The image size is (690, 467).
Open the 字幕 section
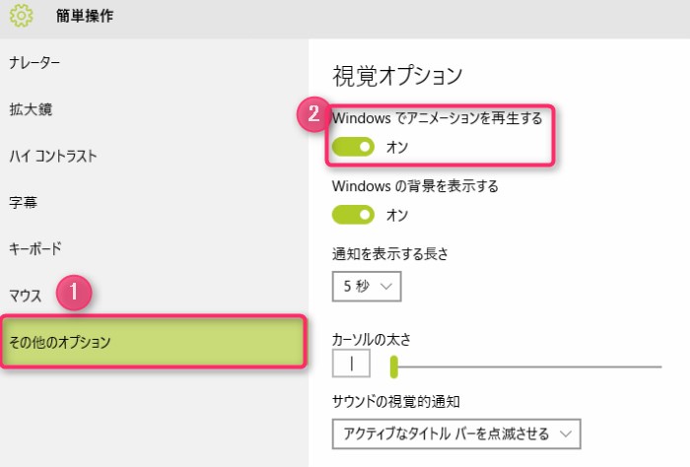pos(23,202)
